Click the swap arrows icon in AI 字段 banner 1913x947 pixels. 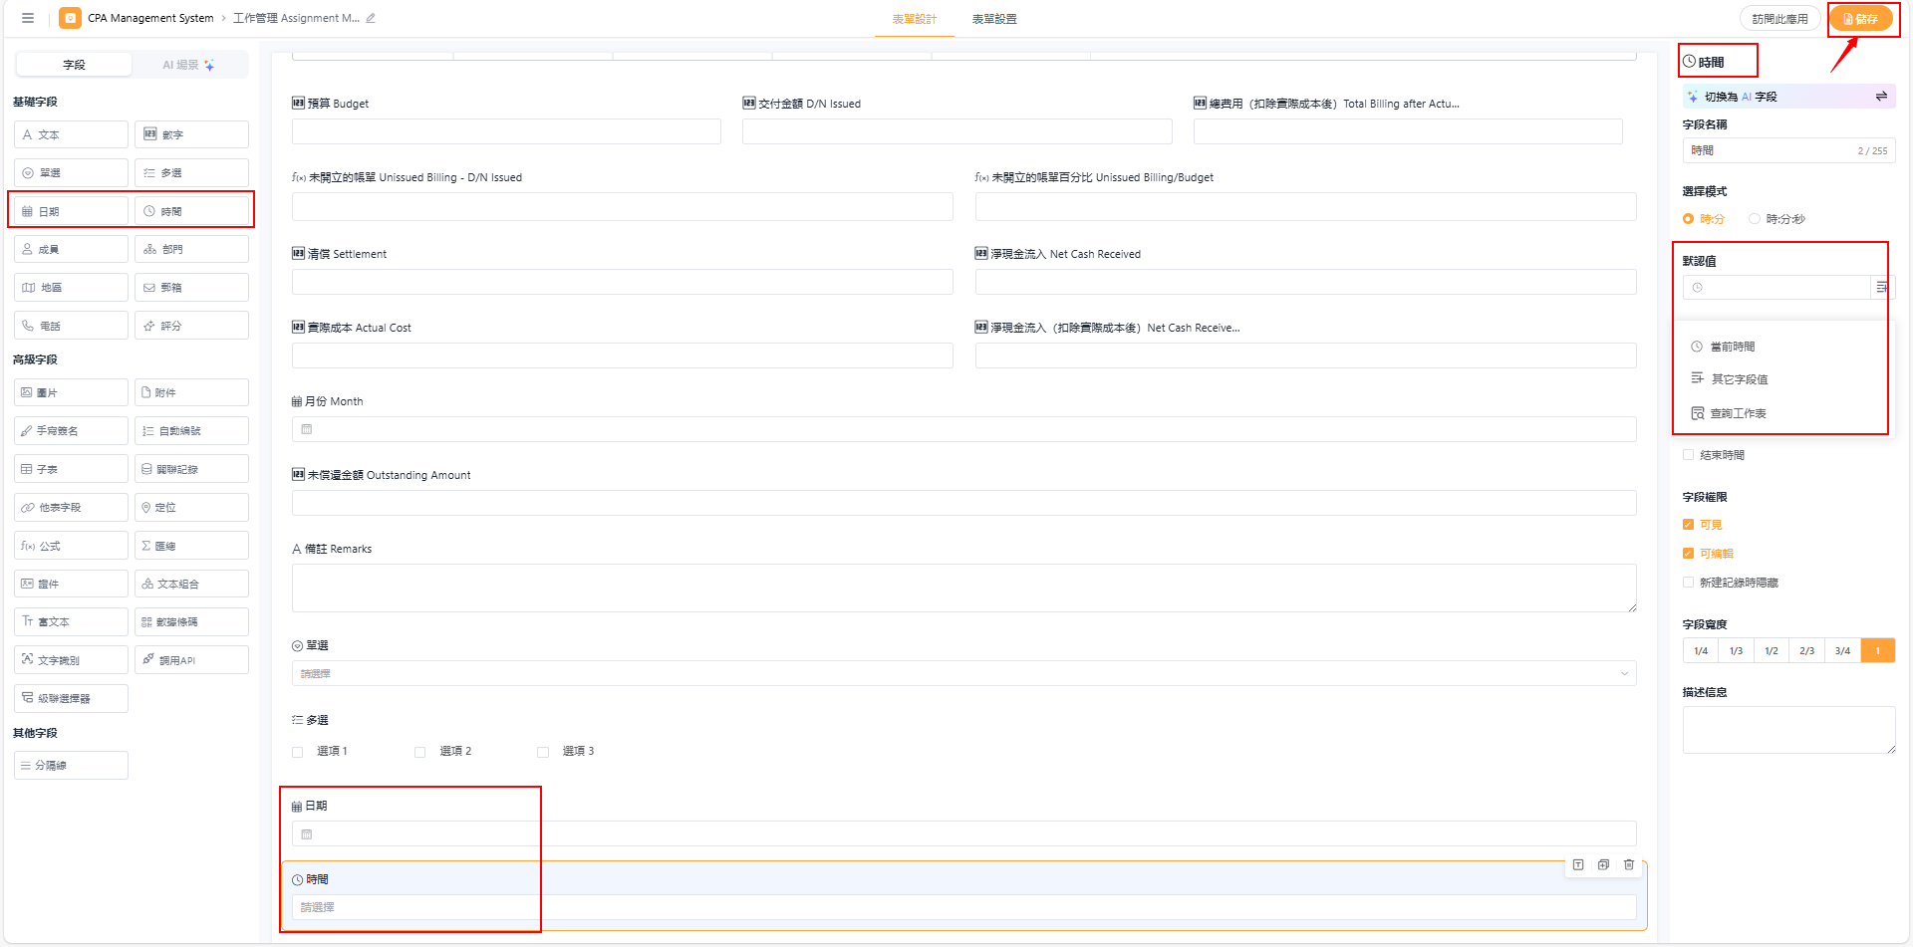click(1881, 97)
